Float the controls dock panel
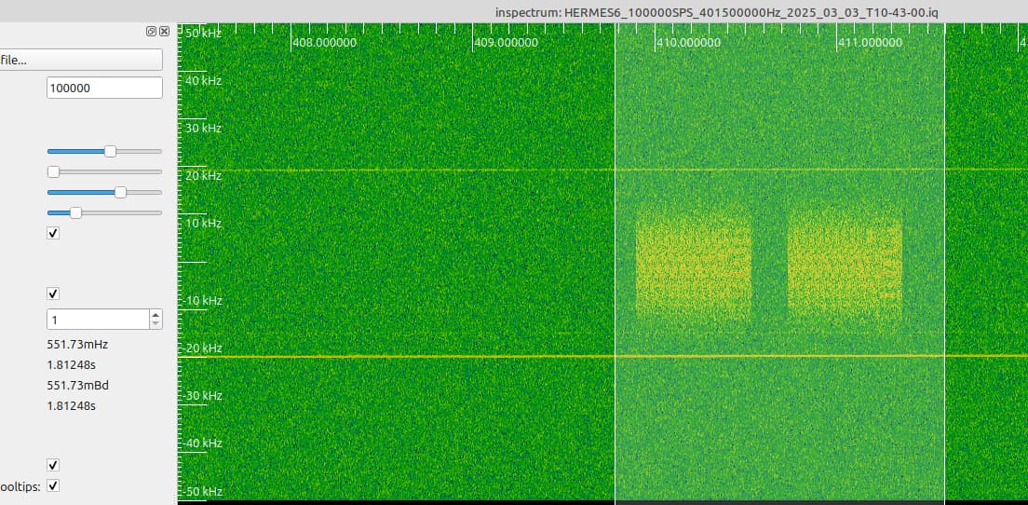The image size is (1028, 505). point(152,31)
